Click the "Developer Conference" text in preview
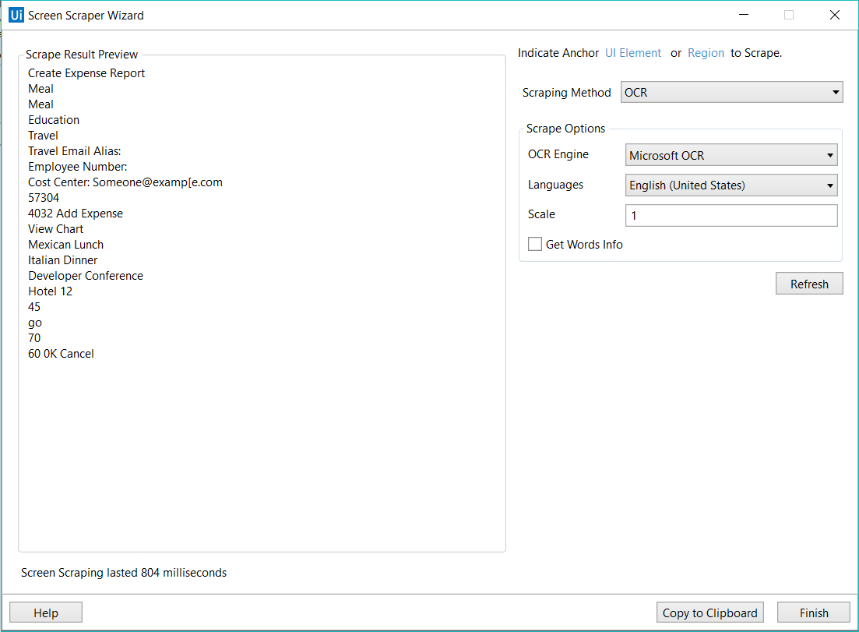Image resolution: width=859 pixels, height=632 pixels. click(86, 276)
